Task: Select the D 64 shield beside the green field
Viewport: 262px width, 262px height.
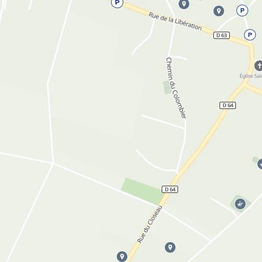Action: (x=170, y=189)
